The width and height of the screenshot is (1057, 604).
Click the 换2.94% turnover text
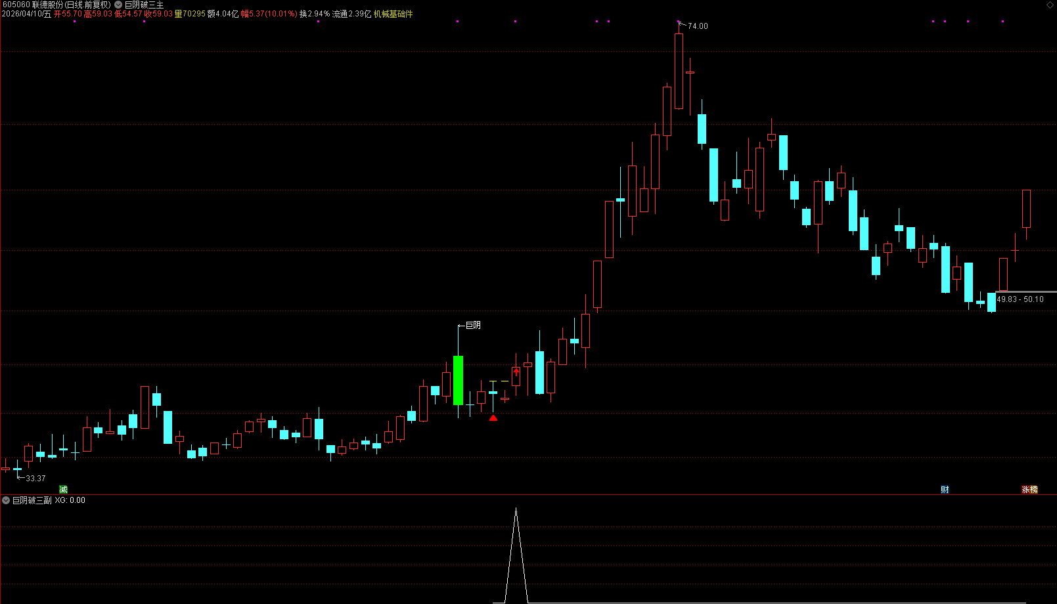[x=315, y=14]
